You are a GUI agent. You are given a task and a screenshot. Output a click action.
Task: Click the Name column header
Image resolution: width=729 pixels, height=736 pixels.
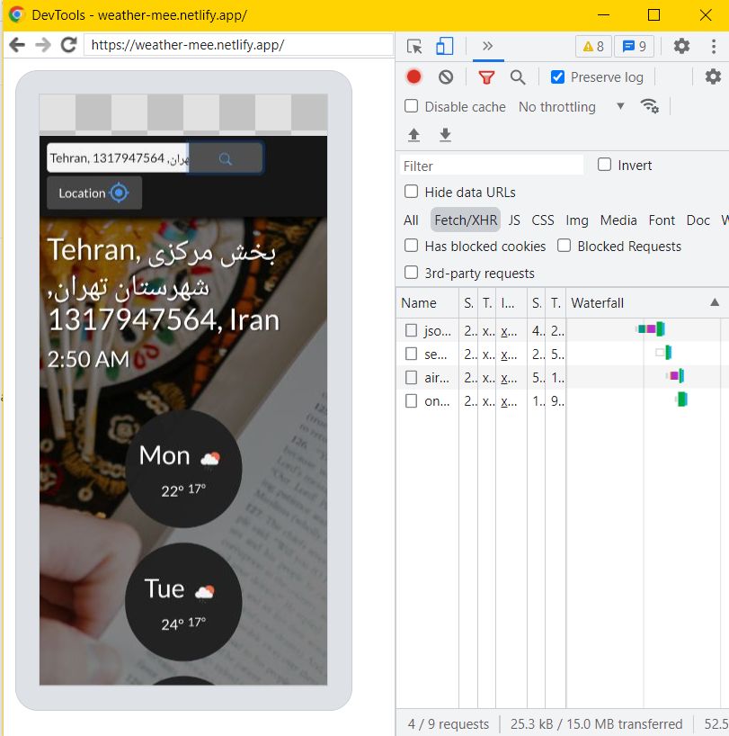point(428,302)
